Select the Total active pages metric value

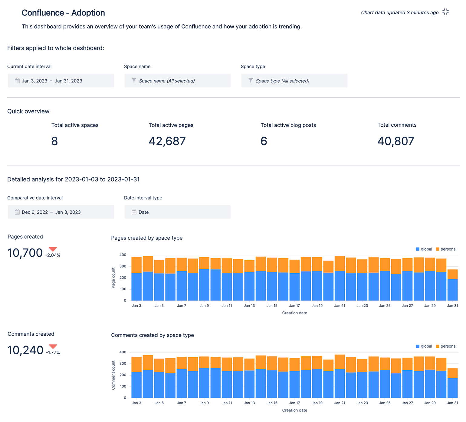pos(167,141)
